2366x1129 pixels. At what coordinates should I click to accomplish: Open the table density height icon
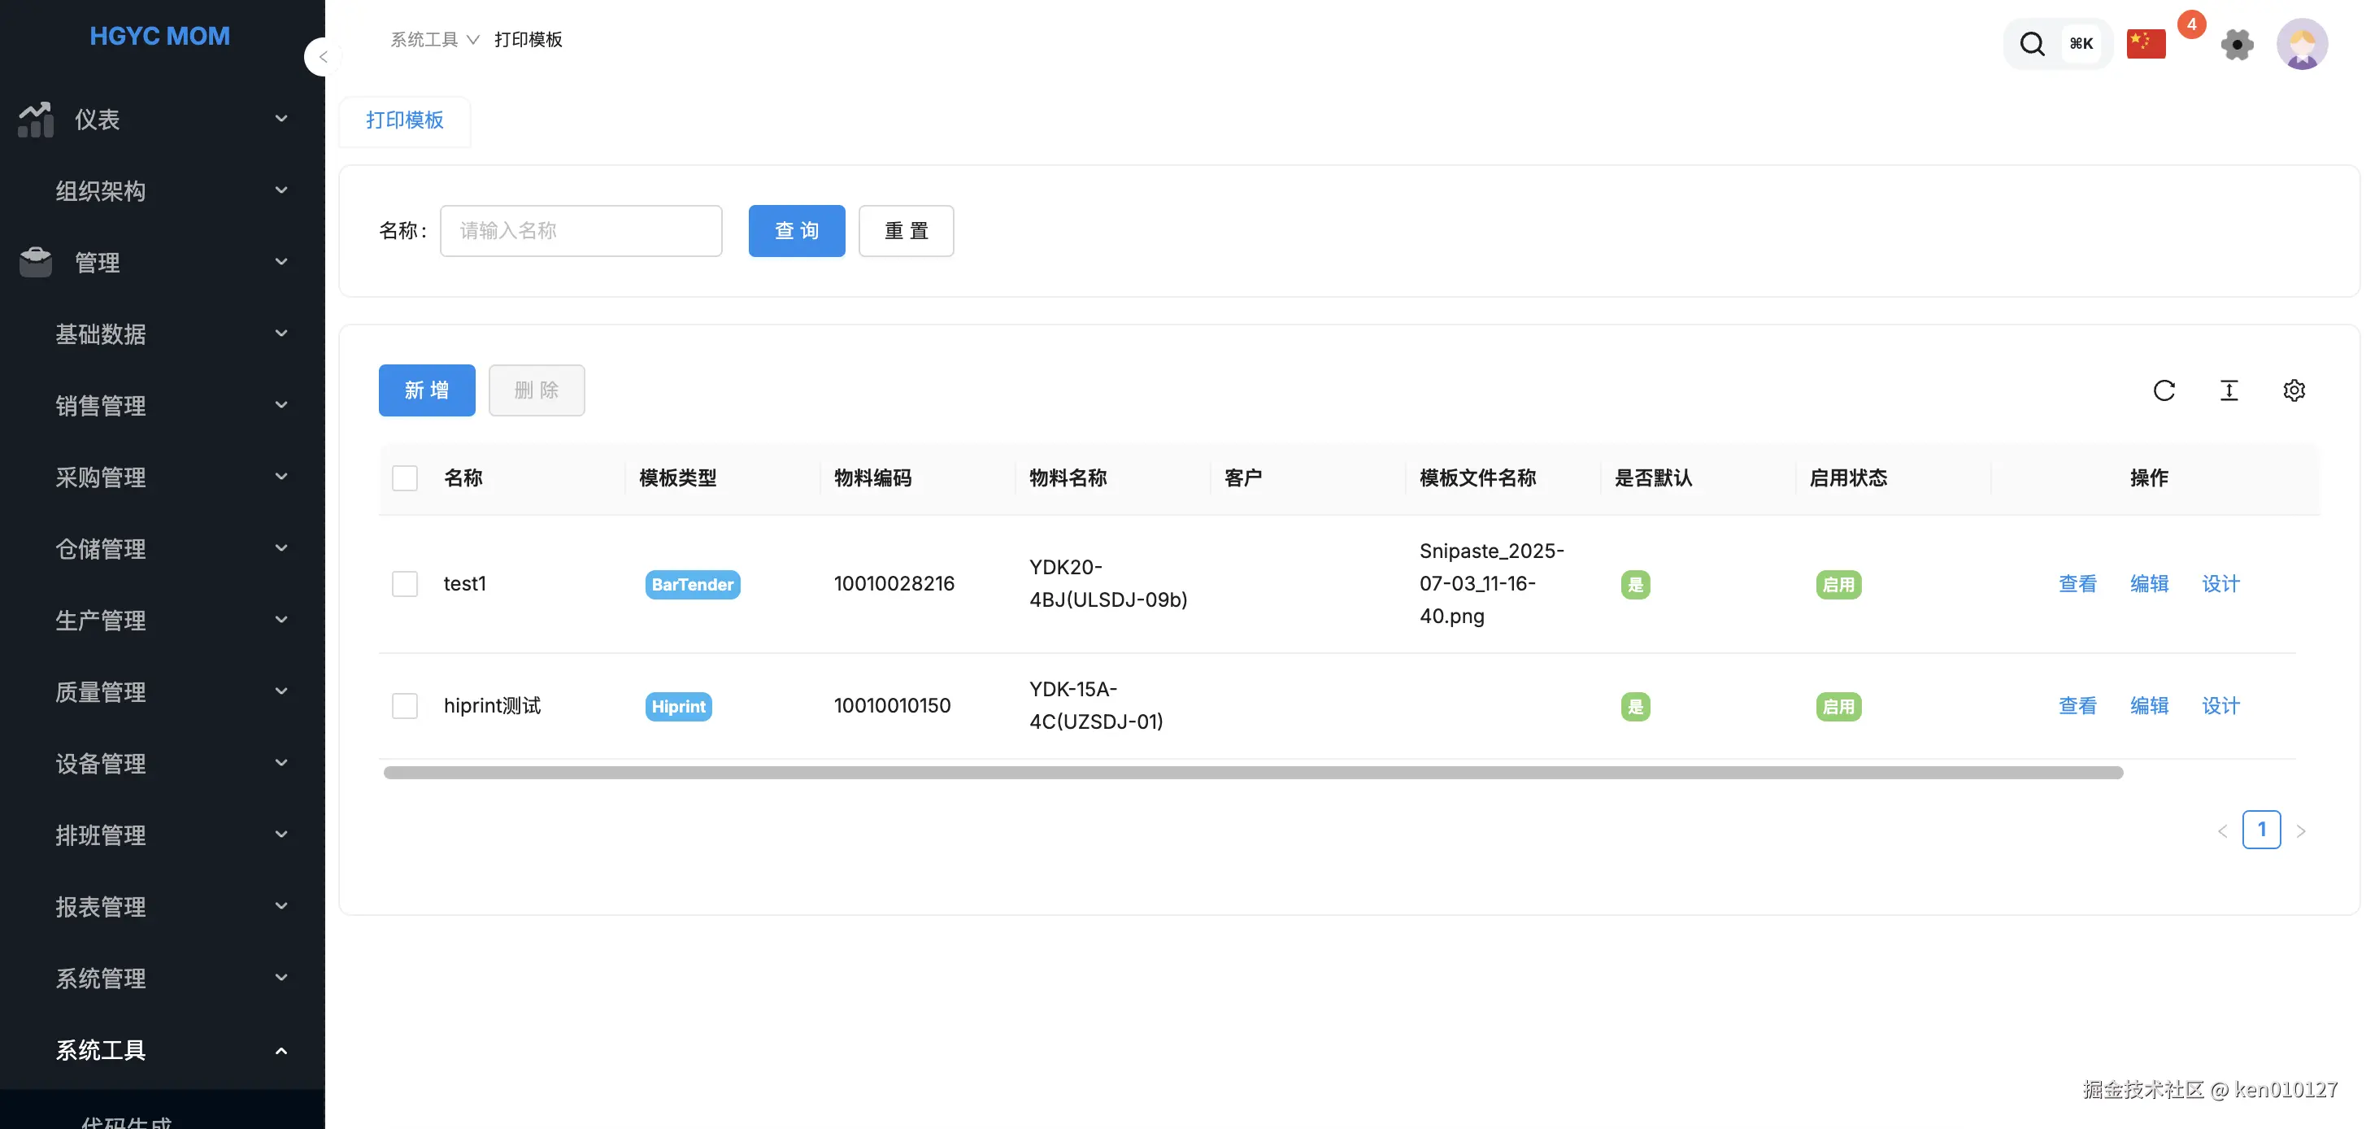tap(2229, 390)
